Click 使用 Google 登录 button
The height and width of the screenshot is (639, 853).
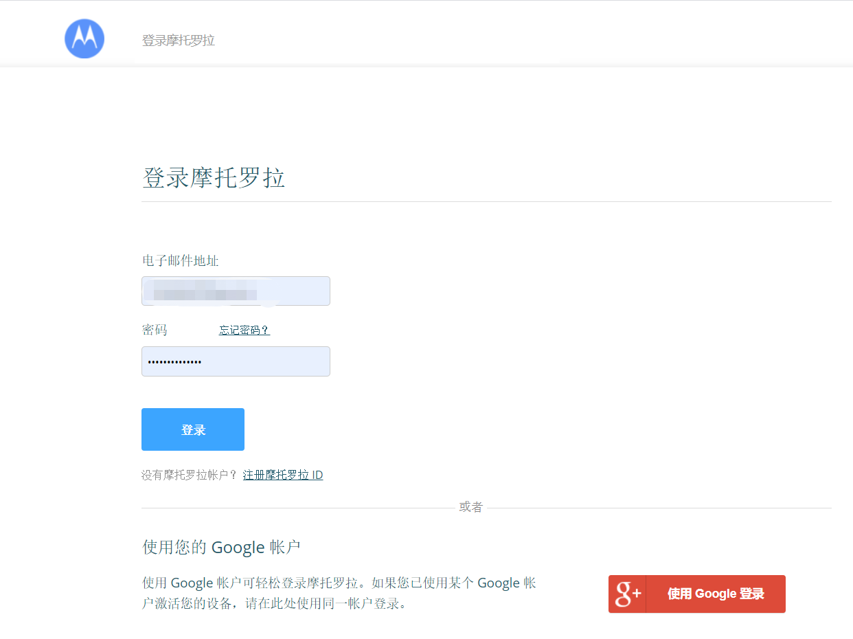tap(697, 594)
